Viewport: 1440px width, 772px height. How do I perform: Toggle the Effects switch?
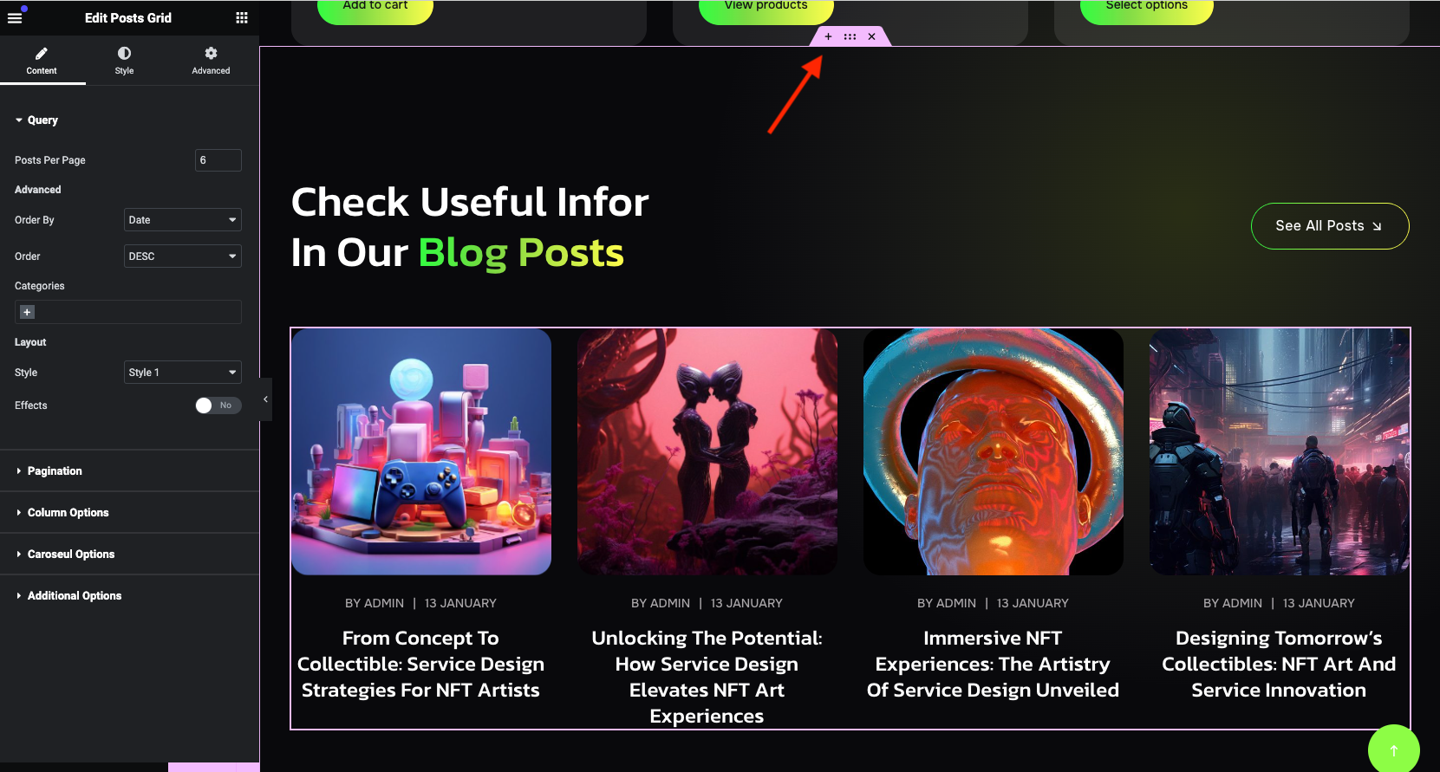pyautogui.click(x=218, y=405)
